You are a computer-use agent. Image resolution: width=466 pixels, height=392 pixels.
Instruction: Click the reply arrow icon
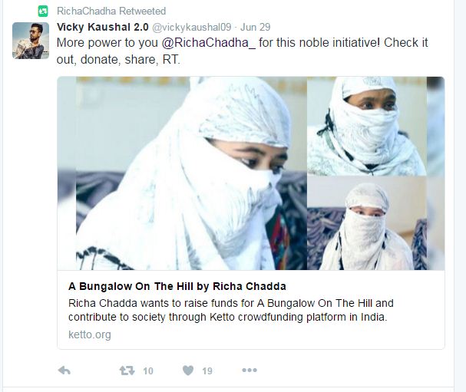coord(64,371)
